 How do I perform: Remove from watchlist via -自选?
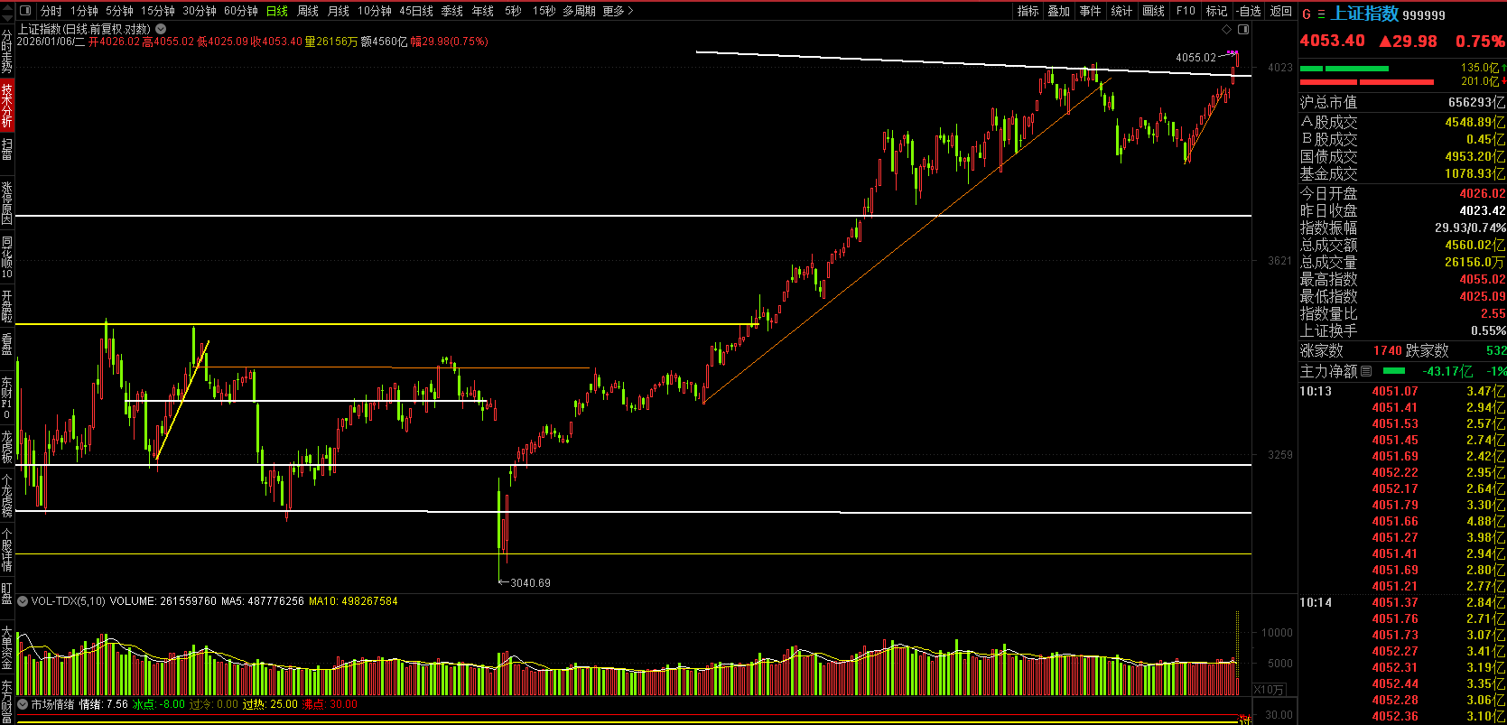[x=1249, y=11]
